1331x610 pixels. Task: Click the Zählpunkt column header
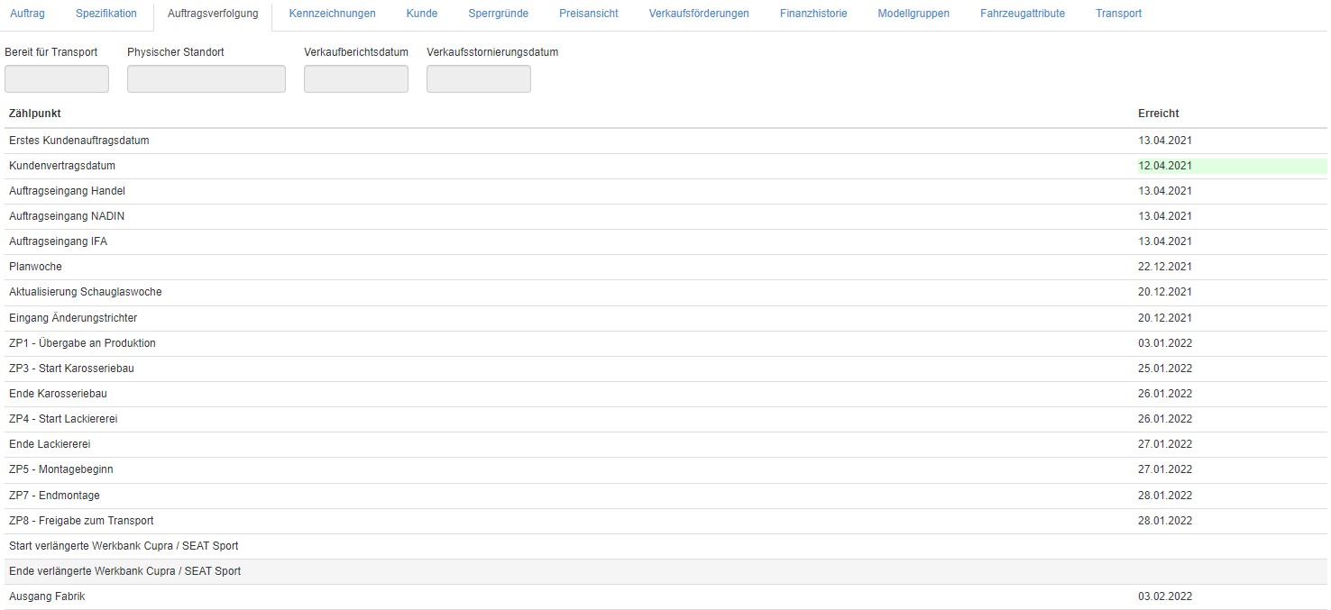tap(35, 114)
